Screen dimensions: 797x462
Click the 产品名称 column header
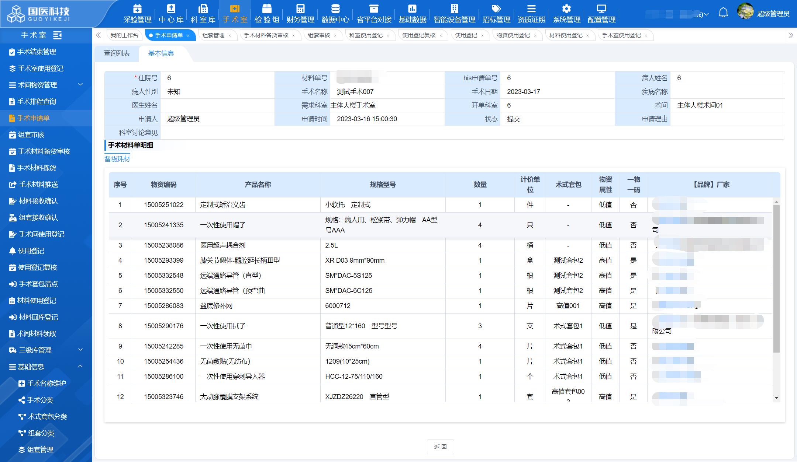(x=258, y=185)
